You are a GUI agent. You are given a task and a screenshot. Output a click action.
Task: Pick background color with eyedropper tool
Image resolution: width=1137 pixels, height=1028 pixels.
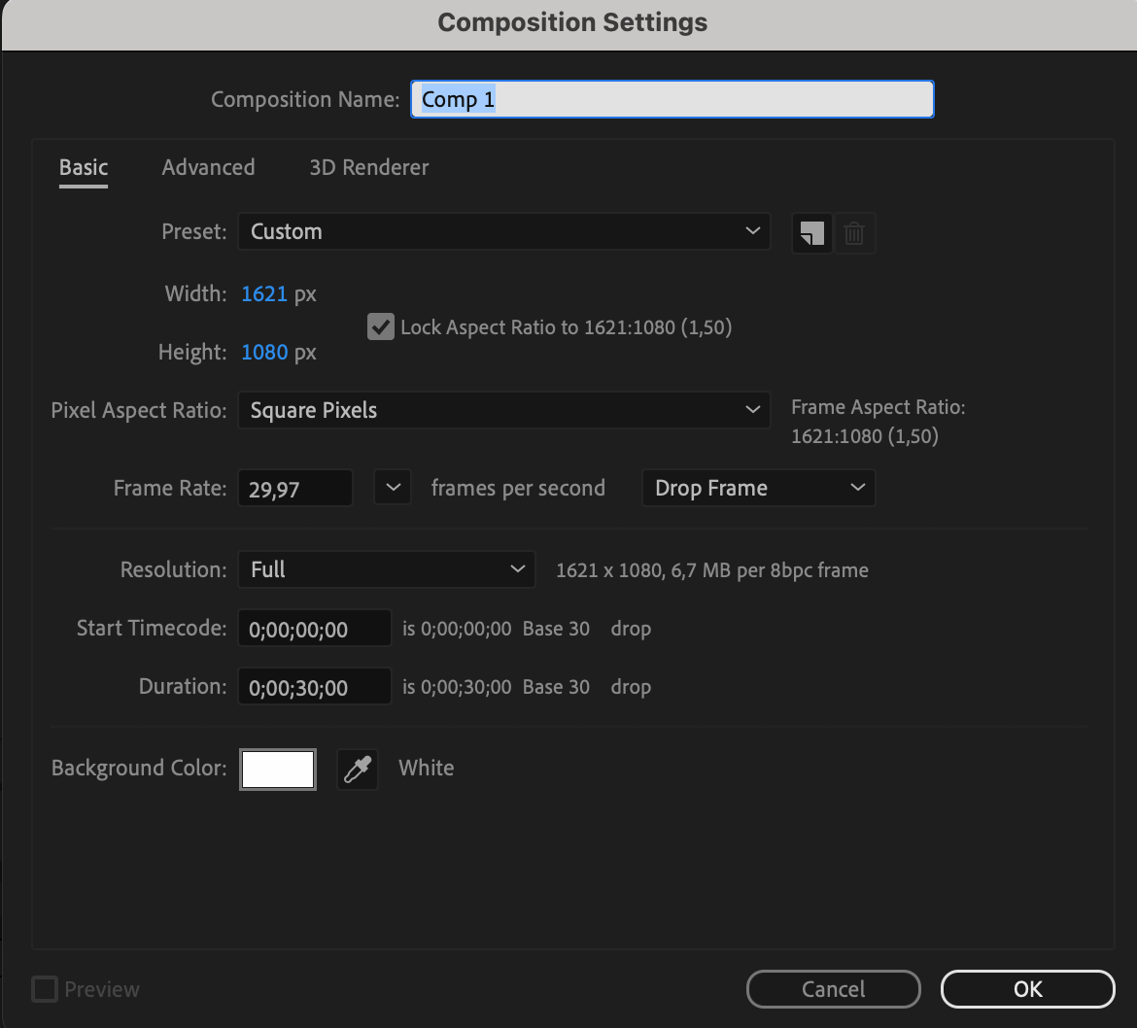pos(357,770)
